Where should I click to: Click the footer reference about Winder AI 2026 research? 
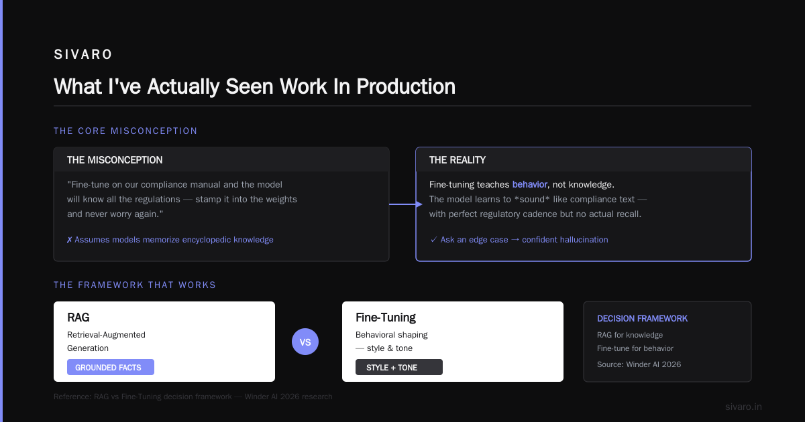[193, 397]
